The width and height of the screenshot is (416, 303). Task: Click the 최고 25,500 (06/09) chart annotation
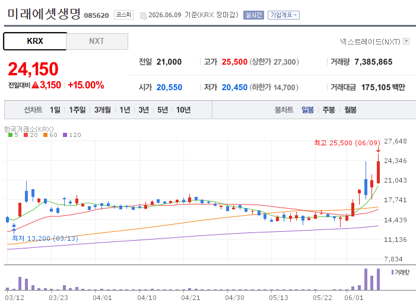(347, 143)
